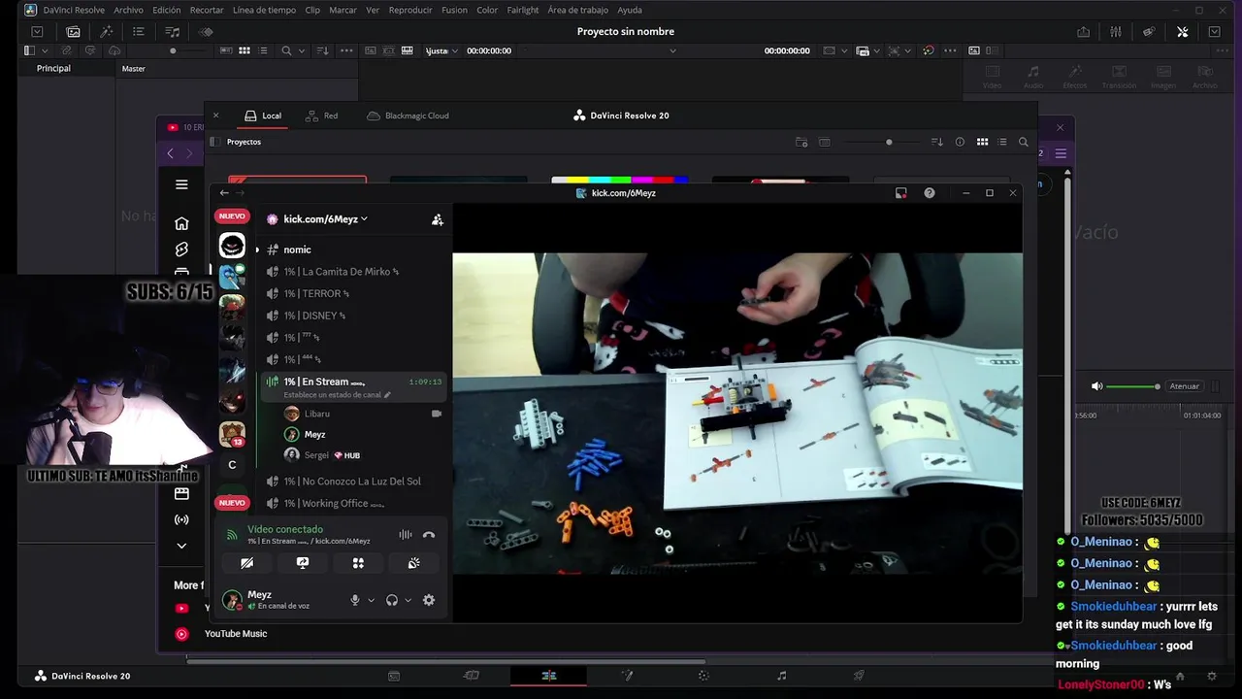
Task: Open the Edit Index list icon
Action: (140, 32)
